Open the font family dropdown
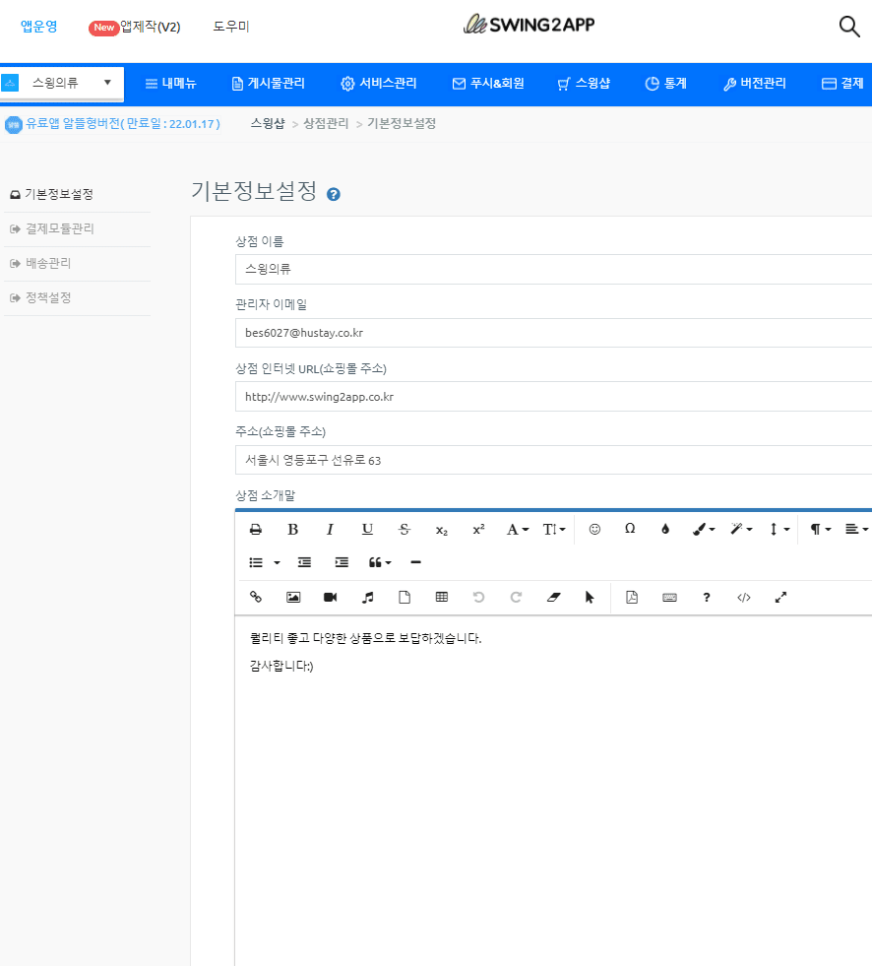This screenshot has height=966, width=872. [518, 529]
